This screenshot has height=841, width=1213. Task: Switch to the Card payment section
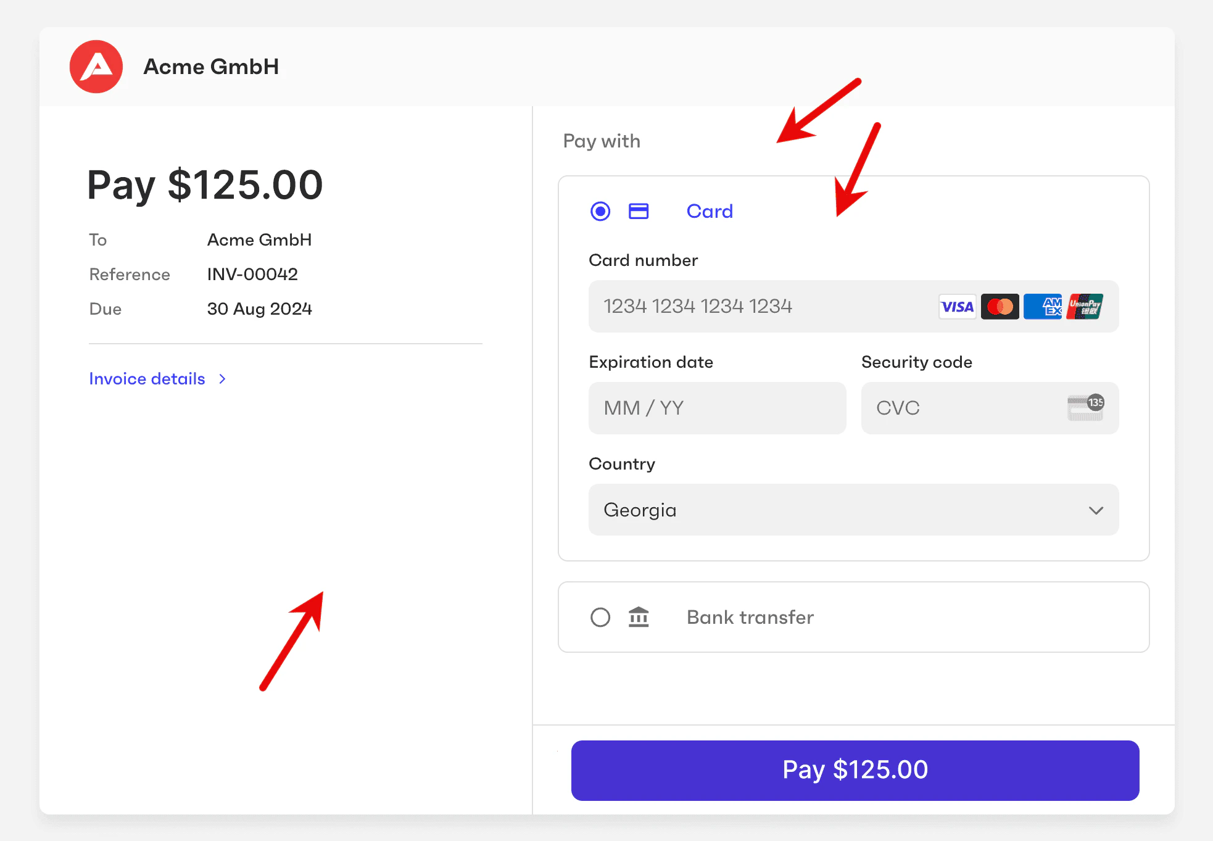pos(709,211)
